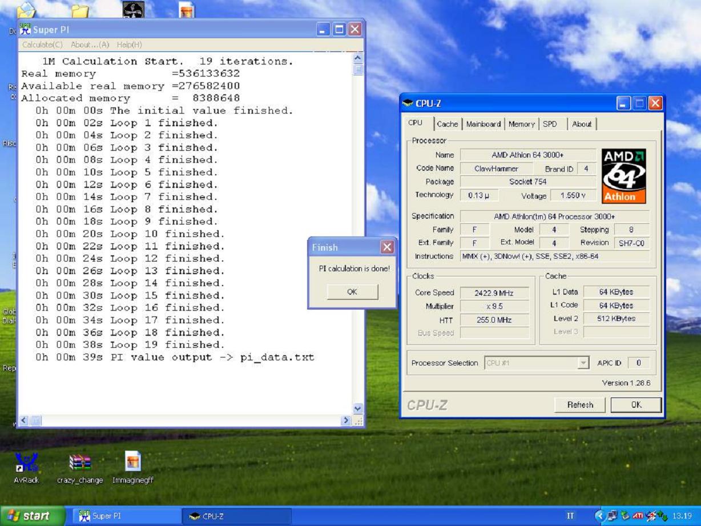This screenshot has height=526, width=701.
Task: Click the line 'PI value output -> pi_data.txt'
Action: [175, 358]
